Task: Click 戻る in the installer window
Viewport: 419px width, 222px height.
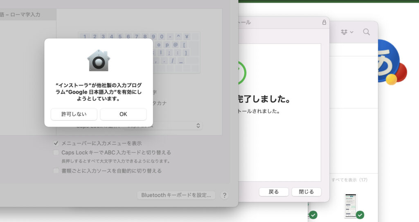Action: click(274, 192)
